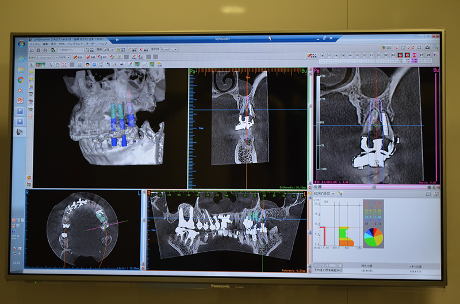
Task: Open the file folder icon in toolbar
Action: (32, 50)
